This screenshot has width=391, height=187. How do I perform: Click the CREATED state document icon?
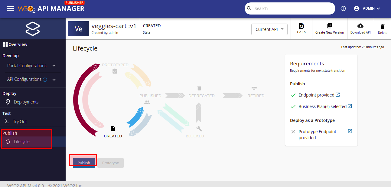pos(113,129)
